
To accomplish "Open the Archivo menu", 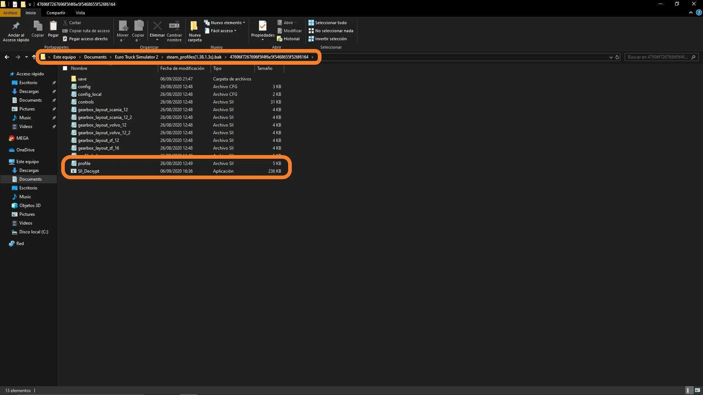I will pos(10,13).
